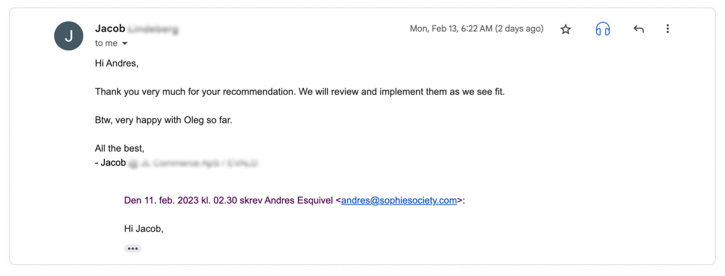Click the 'Thank you very much' sentence
725x276 pixels.
(x=300, y=92)
